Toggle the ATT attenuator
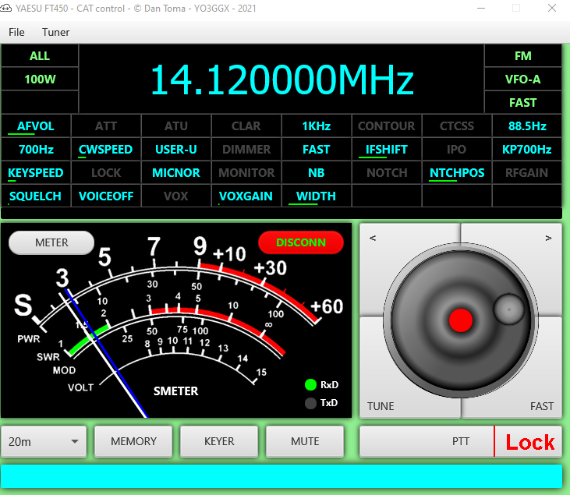Screen dimensions: 570x495 106,126
